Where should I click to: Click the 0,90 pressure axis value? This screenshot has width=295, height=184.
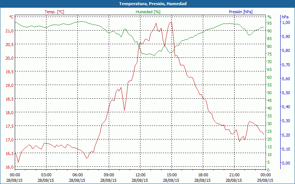point(286,36)
